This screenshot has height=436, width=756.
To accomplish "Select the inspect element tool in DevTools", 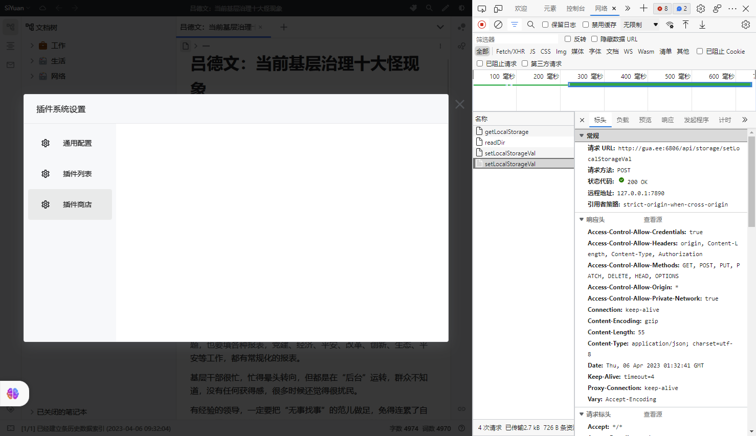I will pos(481,9).
